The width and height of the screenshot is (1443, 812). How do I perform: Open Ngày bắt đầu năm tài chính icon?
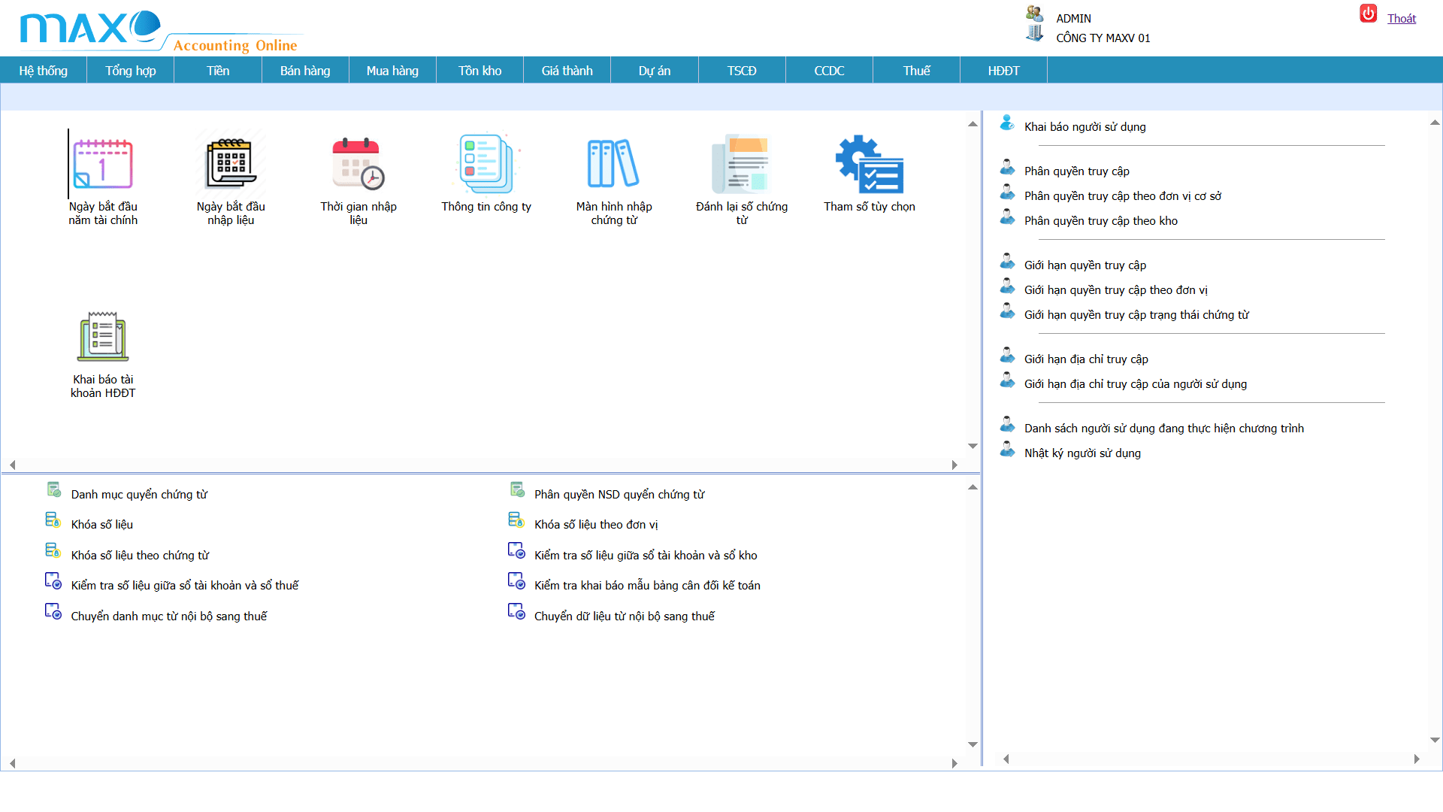tap(103, 164)
